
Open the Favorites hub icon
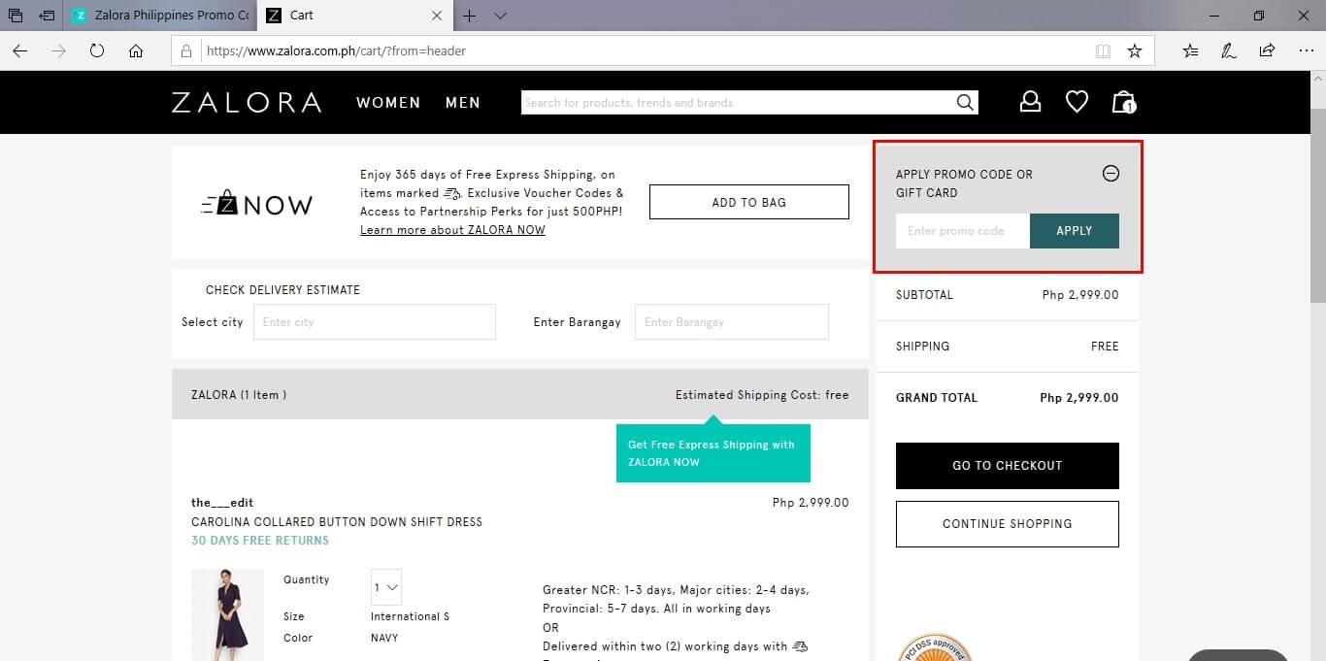(x=1191, y=50)
